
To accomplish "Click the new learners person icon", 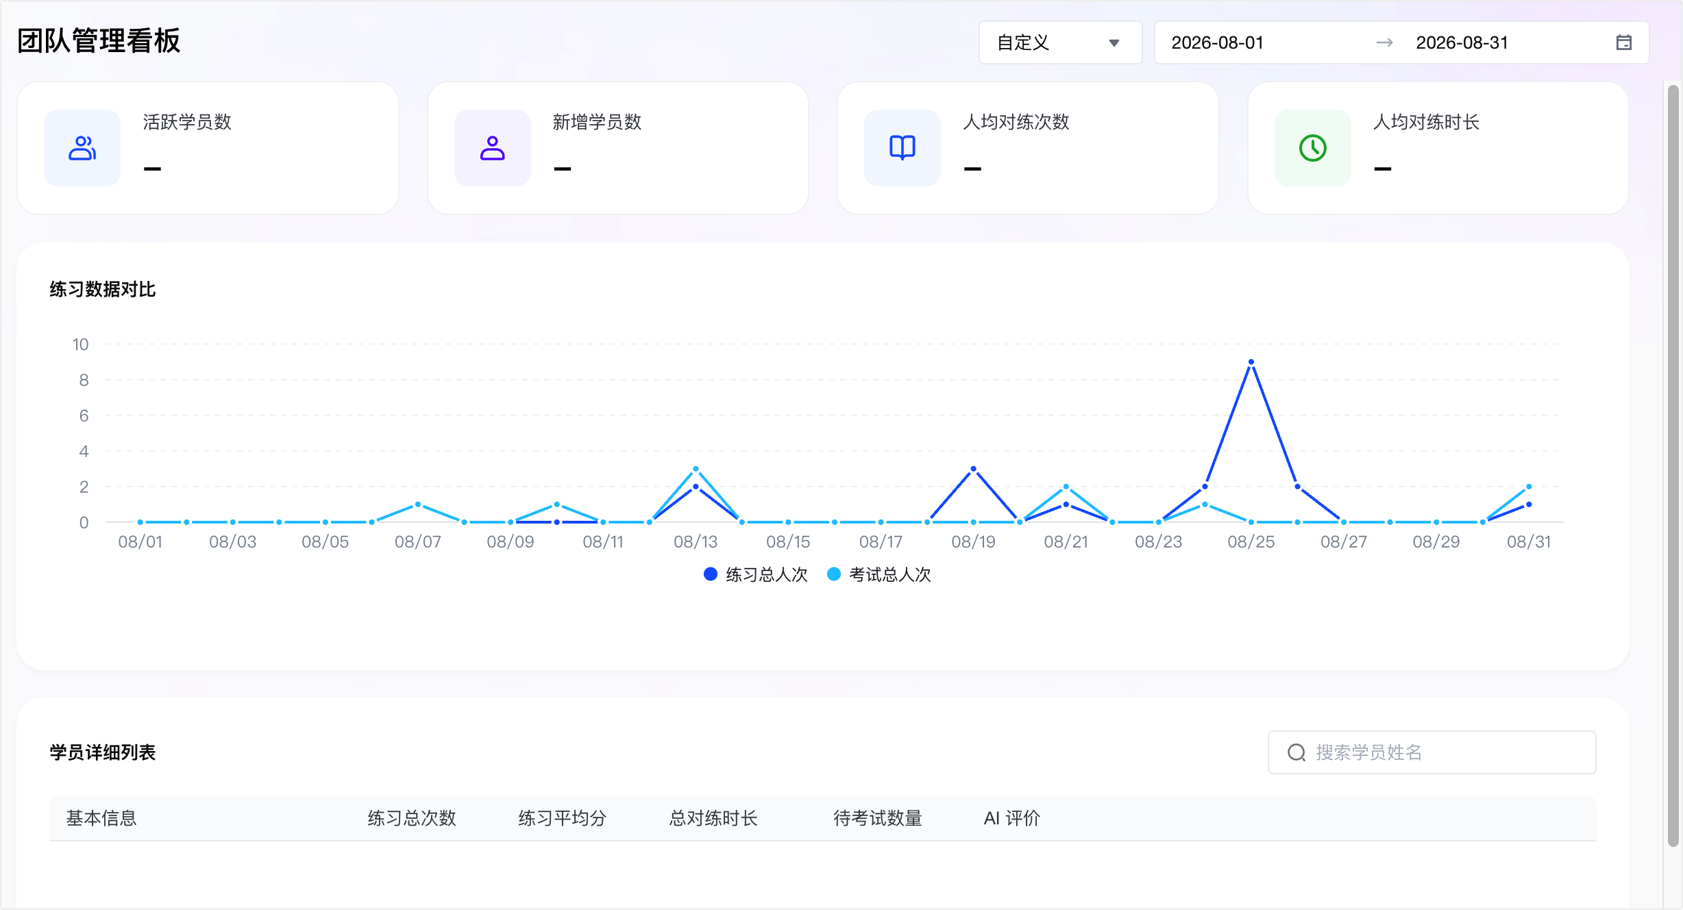I will (492, 148).
